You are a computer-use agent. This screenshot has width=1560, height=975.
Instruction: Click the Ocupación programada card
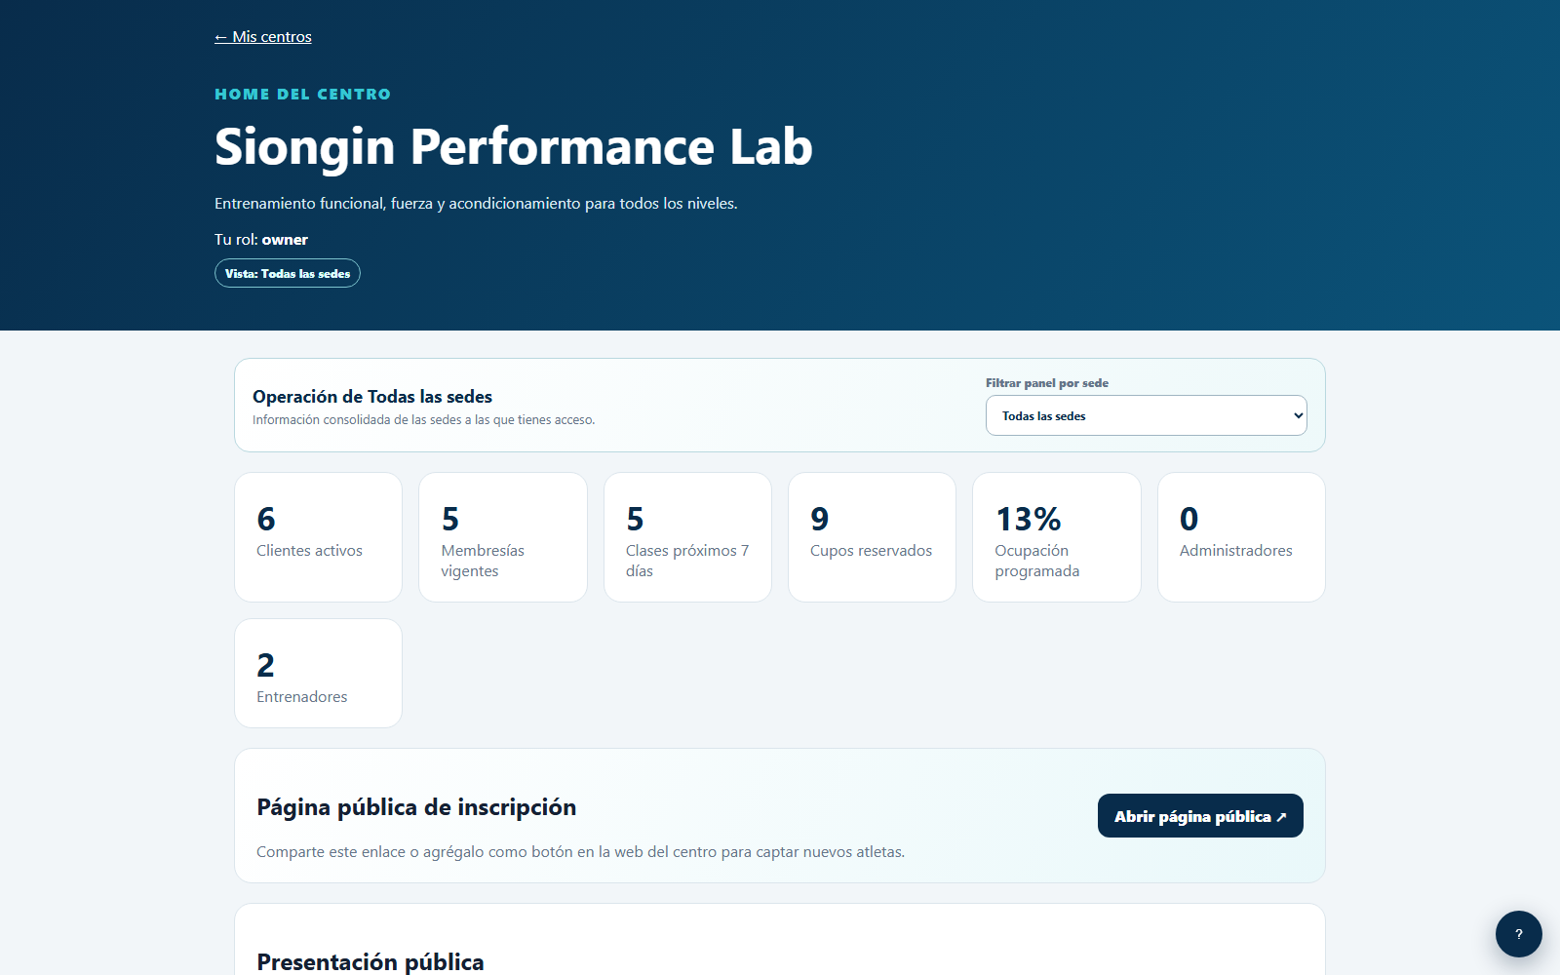1057,537
